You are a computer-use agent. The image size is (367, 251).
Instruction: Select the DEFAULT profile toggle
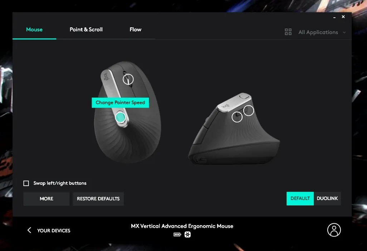click(300, 198)
